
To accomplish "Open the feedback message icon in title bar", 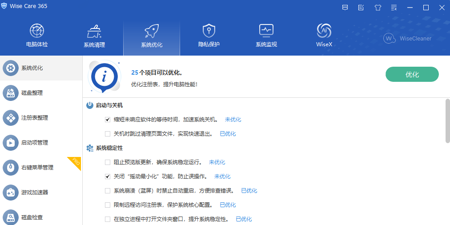I will (x=345, y=8).
